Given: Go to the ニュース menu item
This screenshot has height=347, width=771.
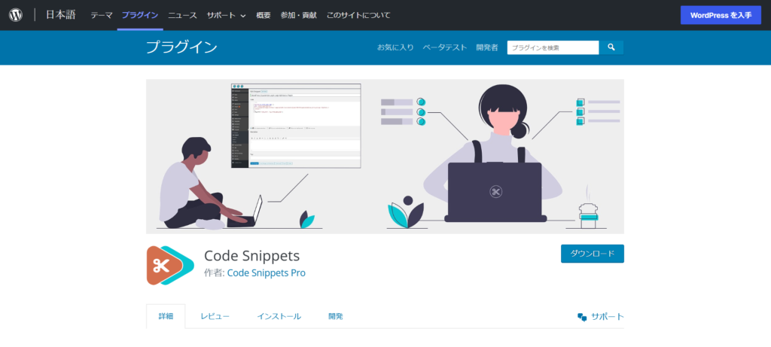Looking at the screenshot, I should coord(182,15).
